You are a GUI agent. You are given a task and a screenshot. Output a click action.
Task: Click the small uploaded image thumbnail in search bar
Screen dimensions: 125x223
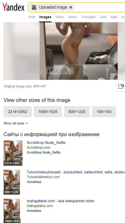[x=34, y=7]
